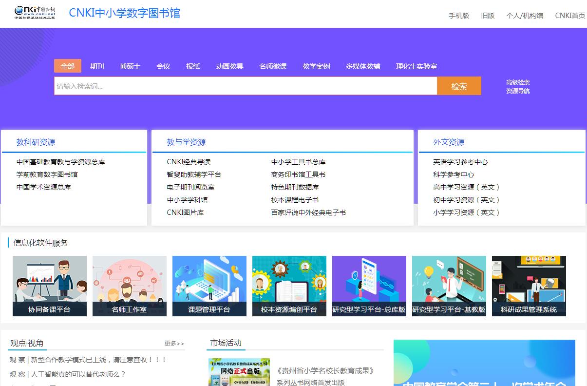Open the 科研成果管理系统 tile

pos(529,286)
